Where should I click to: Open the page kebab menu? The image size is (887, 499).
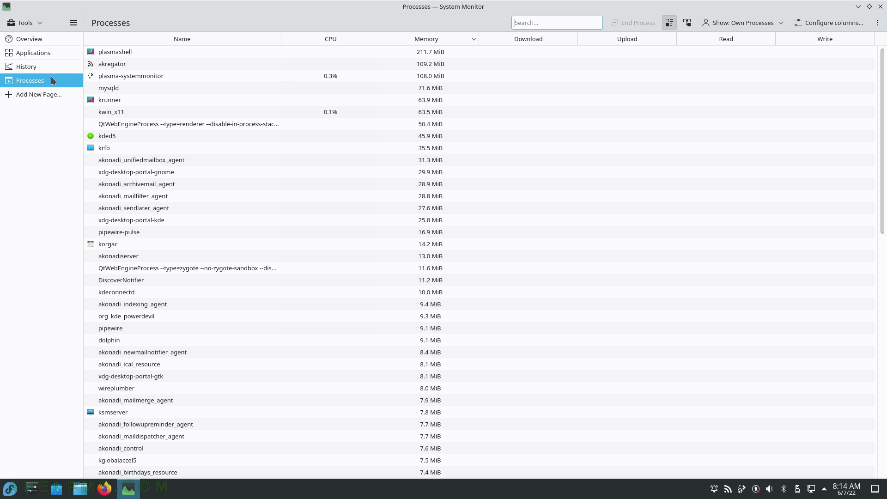(x=877, y=23)
